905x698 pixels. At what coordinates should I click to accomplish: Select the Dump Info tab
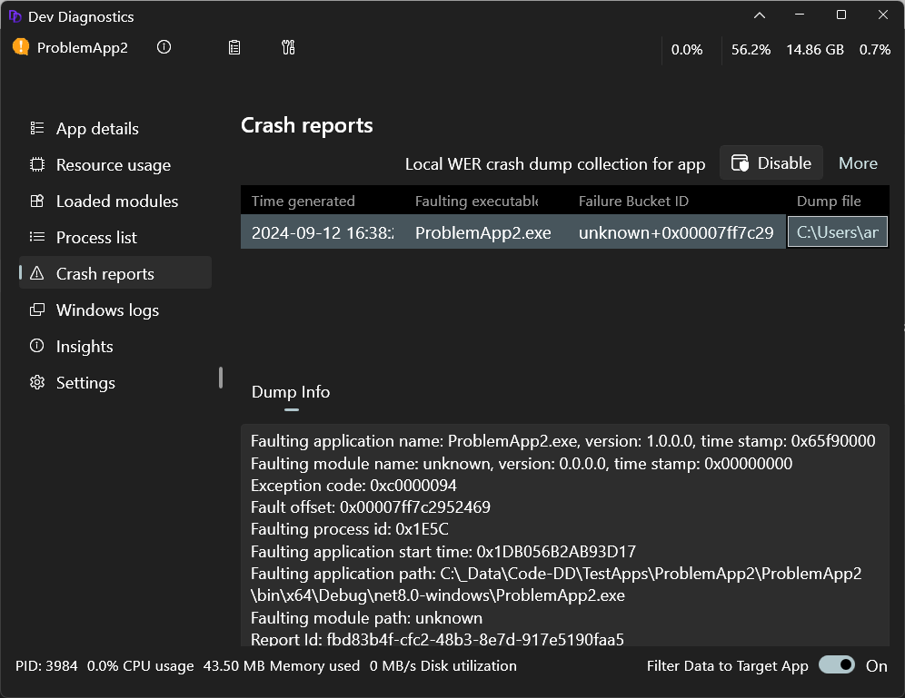click(x=291, y=392)
